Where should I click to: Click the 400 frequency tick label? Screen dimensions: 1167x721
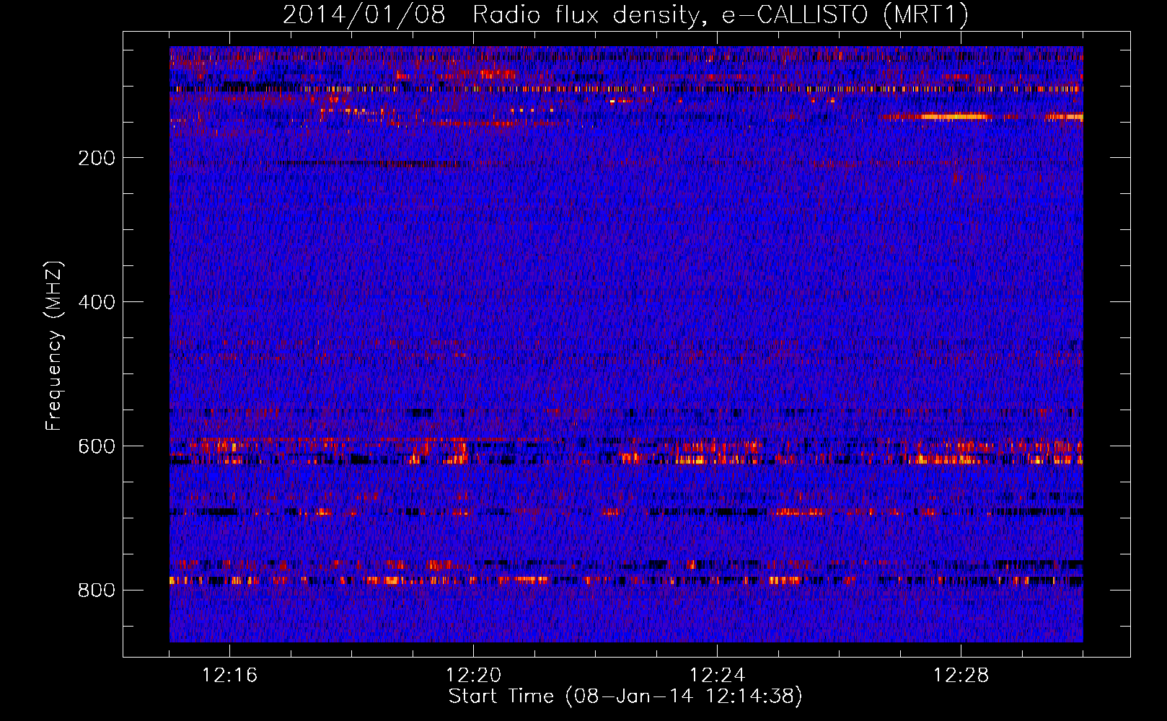tap(97, 302)
